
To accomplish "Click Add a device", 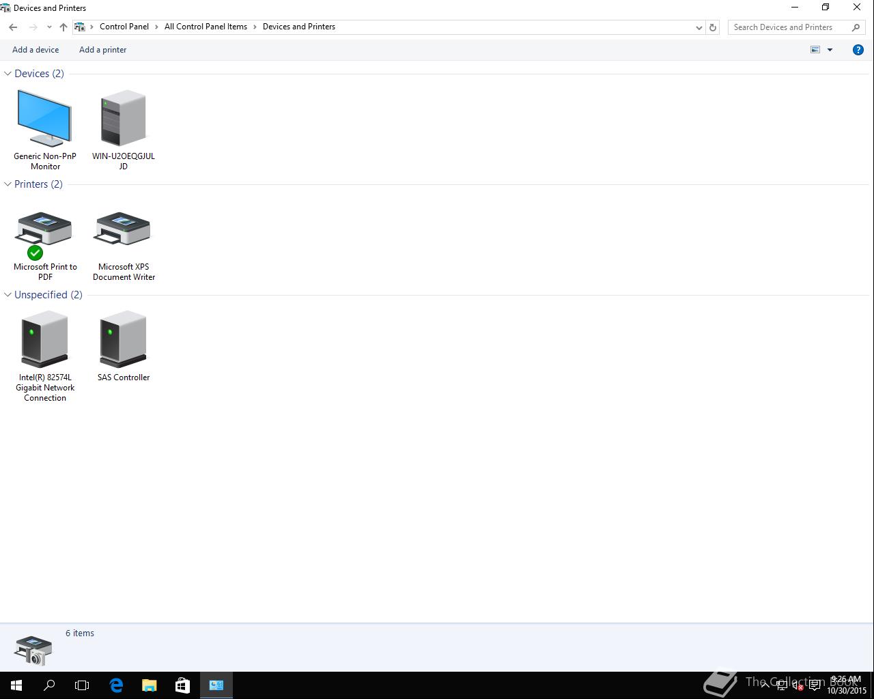I will 36,50.
